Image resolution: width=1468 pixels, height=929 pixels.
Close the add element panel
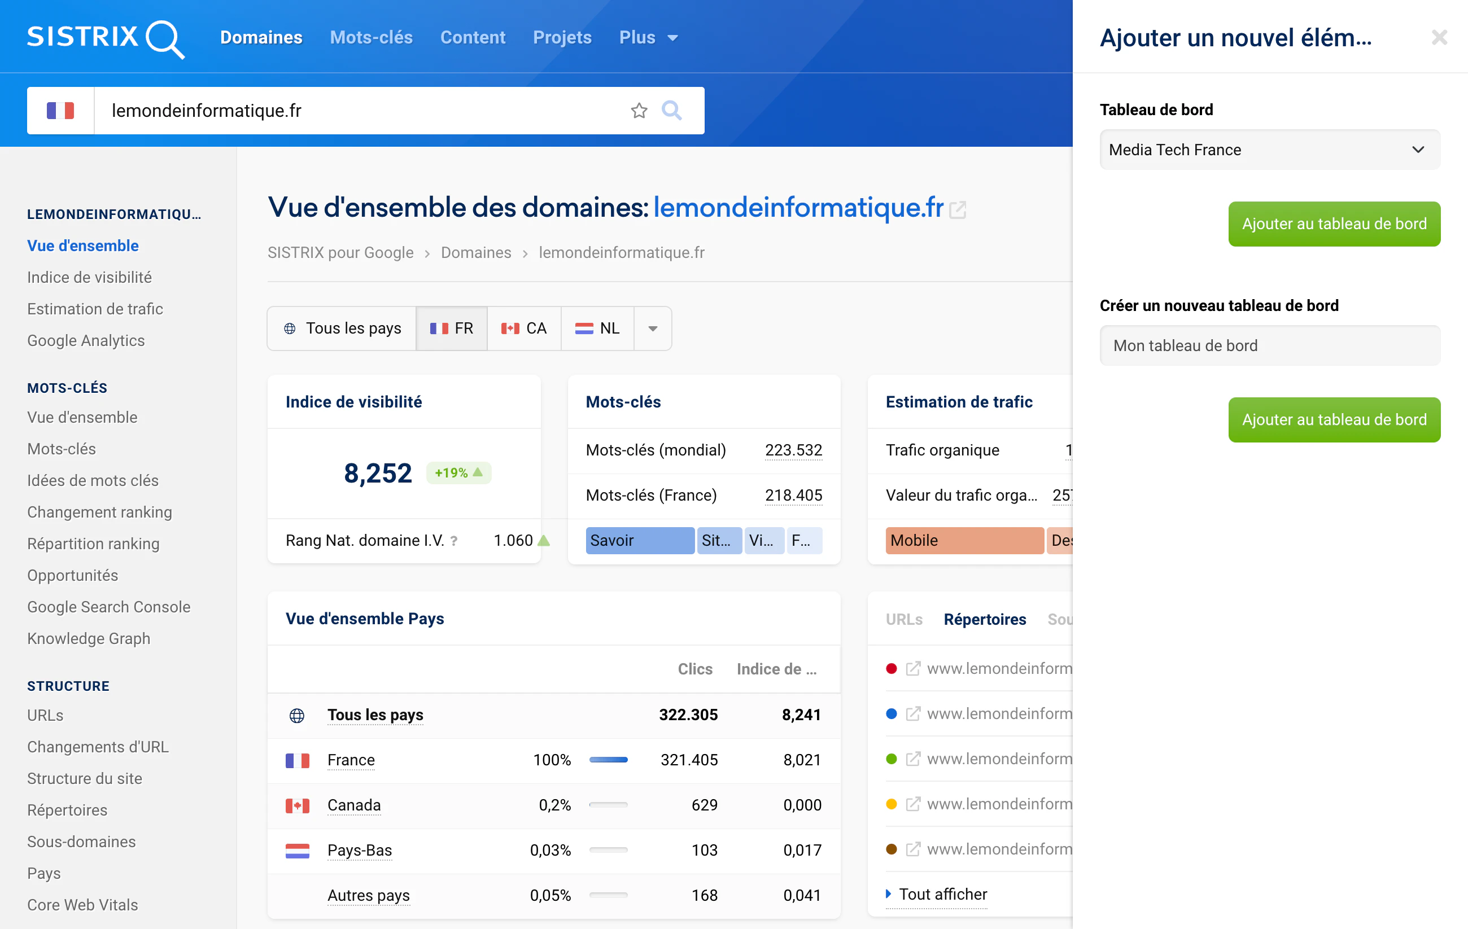1439,38
